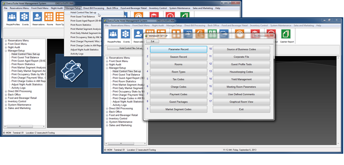Click Parameter Record button

178,49
